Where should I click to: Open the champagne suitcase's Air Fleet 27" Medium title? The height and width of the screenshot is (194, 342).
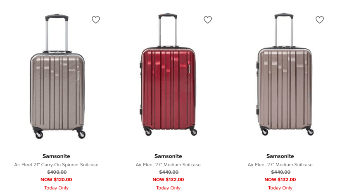pyautogui.click(x=280, y=165)
